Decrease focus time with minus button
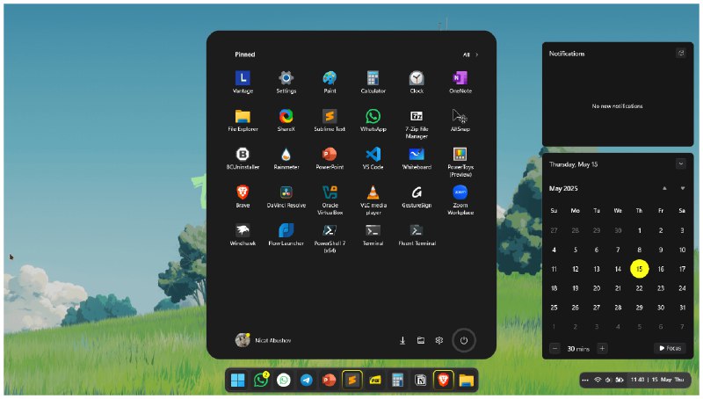The image size is (703, 399). click(x=554, y=348)
